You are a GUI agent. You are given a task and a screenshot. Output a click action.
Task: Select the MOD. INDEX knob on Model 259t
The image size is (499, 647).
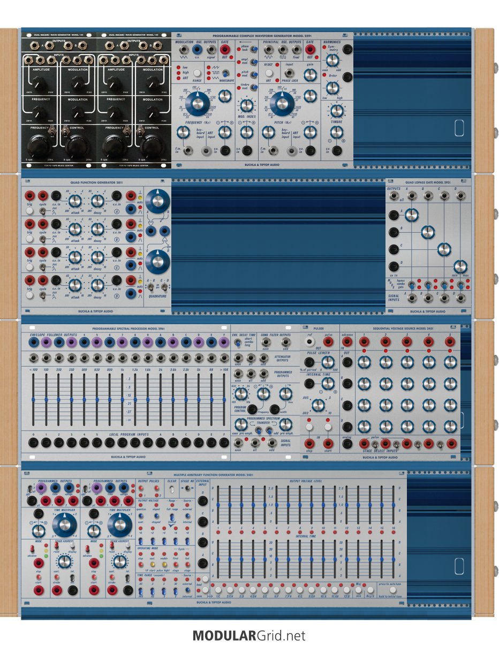[x=246, y=105]
